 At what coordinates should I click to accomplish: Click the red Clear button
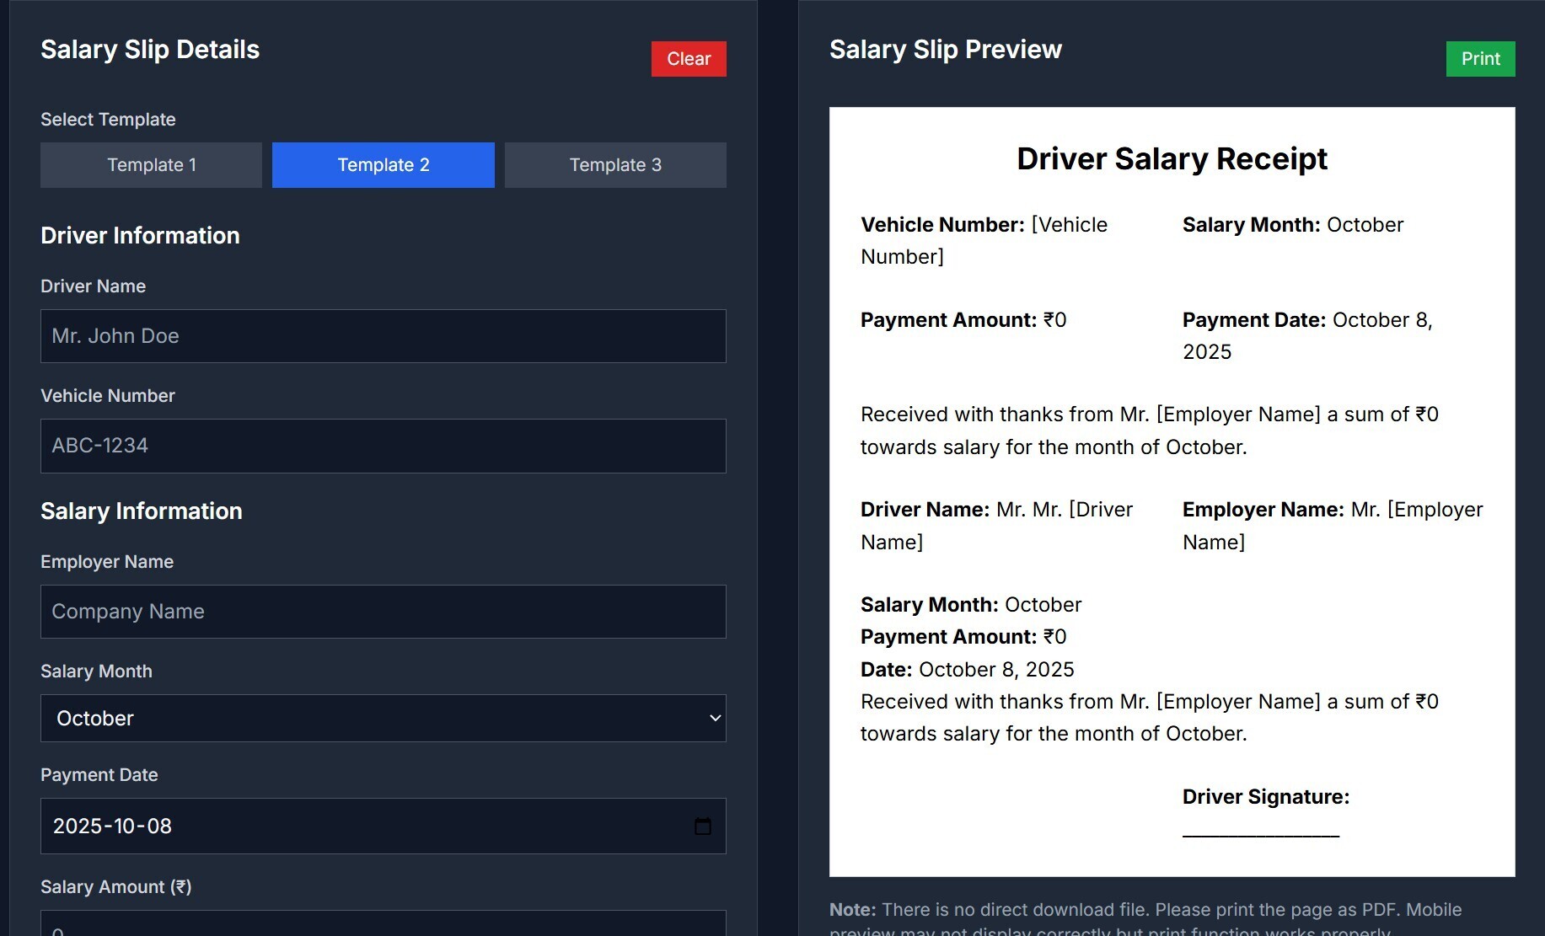tap(688, 59)
